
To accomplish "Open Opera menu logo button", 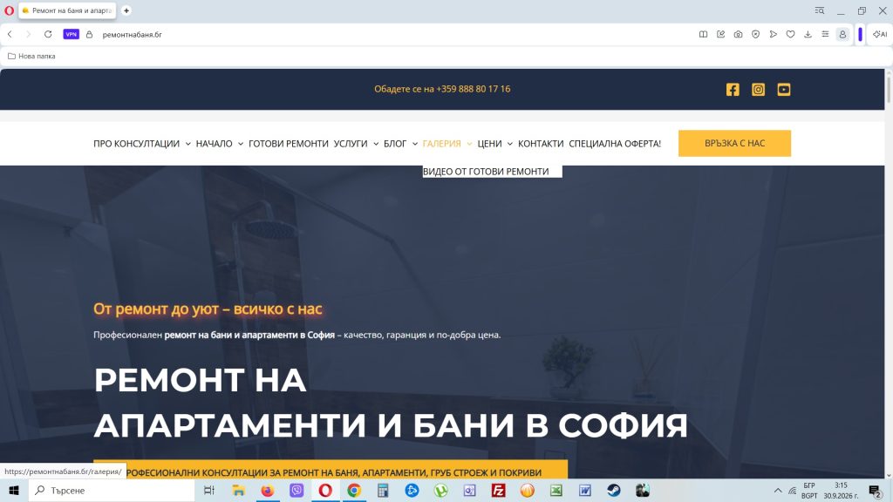I will click(x=9, y=10).
